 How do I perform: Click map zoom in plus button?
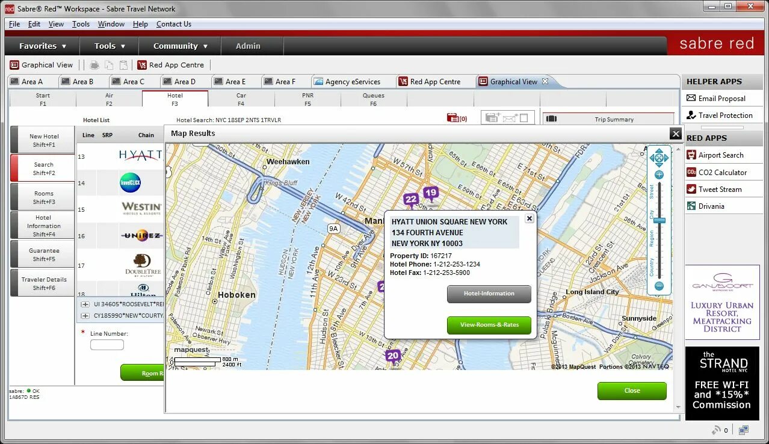(659, 175)
